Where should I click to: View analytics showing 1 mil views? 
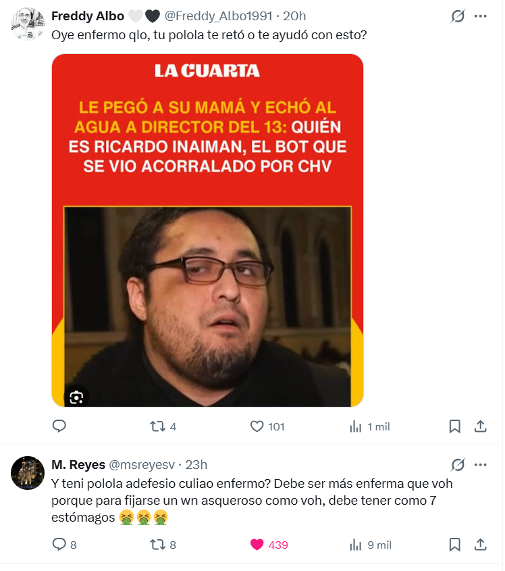point(370,426)
